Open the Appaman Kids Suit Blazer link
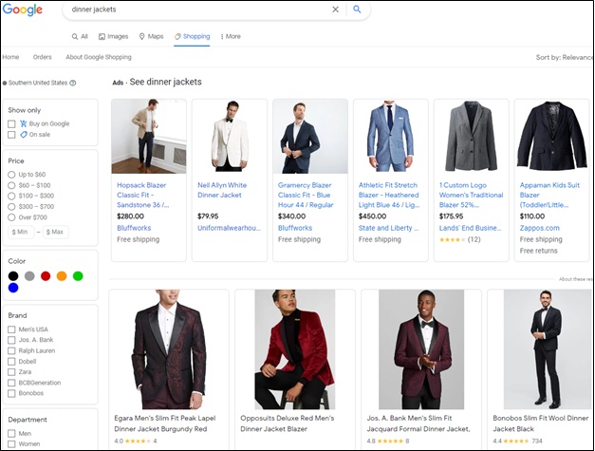 pyautogui.click(x=549, y=196)
